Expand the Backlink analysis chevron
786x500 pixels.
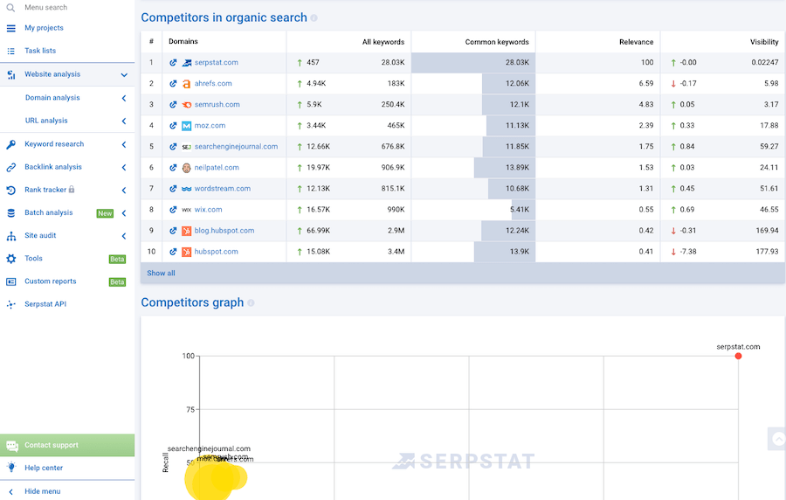pyautogui.click(x=124, y=168)
